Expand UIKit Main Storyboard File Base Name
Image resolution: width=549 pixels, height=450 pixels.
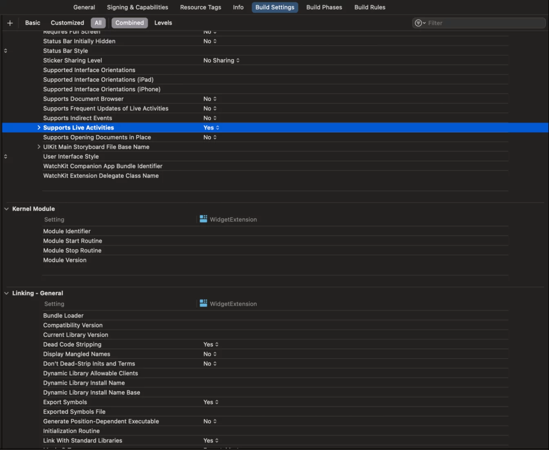pyautogui.click(x=39, y=147)
